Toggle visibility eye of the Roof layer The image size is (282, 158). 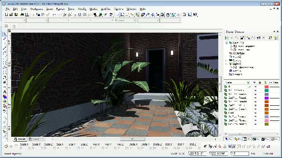[x=255, y=113]
